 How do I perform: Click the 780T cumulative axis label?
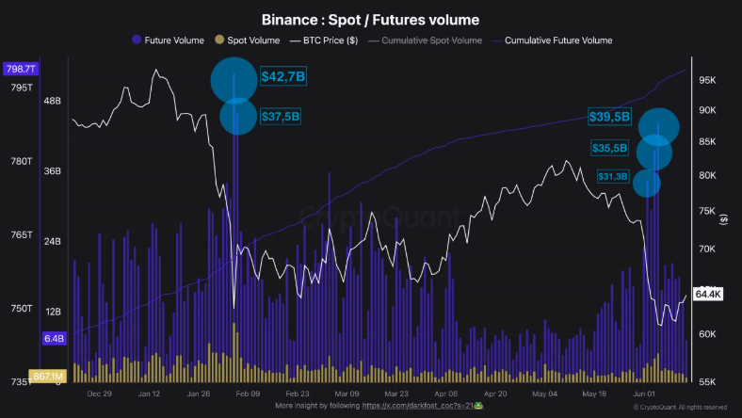pos(22,161)
